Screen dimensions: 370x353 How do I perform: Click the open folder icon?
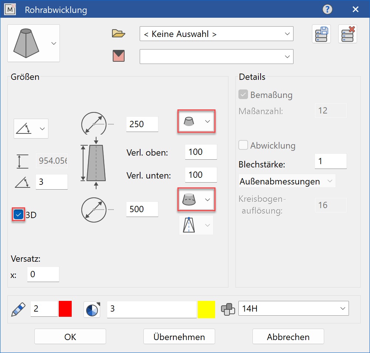coord(118,34)
